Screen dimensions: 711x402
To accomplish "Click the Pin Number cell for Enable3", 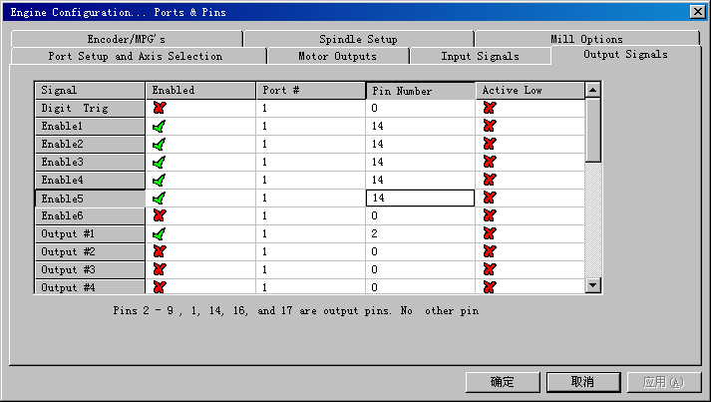I will (421, 162).
